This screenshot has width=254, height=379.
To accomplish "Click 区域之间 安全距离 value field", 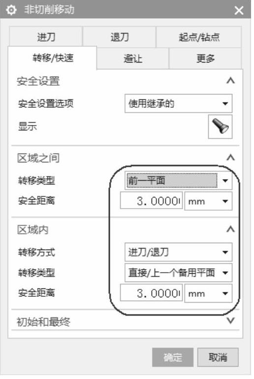I will click(151, 201).
